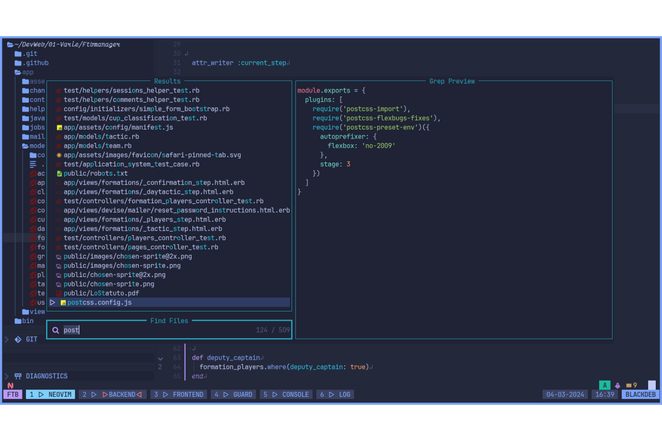
Task: Click the bell icon in the status bar
Action: tap(618, 385)
